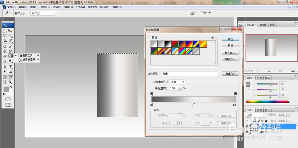The height and width of the screenshot is (148, 298).
Task: Open the 滤镜(T) menu
Action: click(69, 7)
